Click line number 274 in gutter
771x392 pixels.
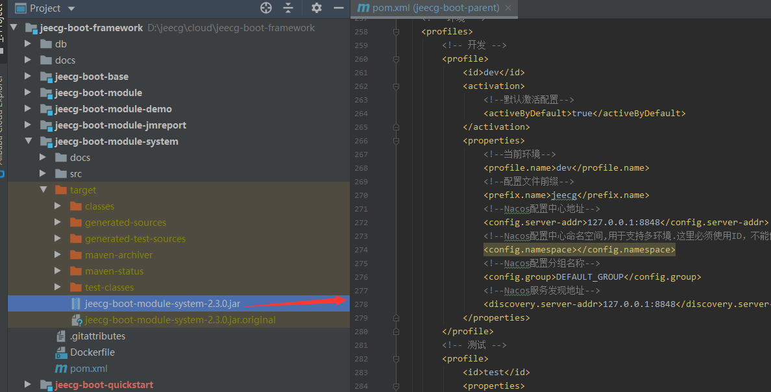[361, 250]
